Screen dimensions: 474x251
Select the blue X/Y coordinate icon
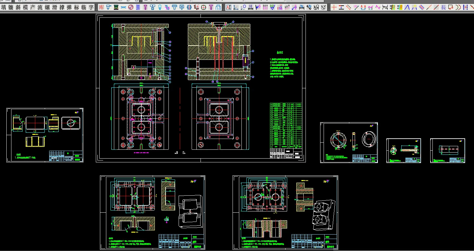(294, 7)
